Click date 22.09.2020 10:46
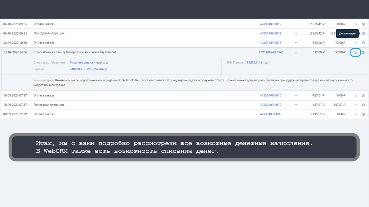Image resolution: width=369 pixels, height=207 pixels. point(15,43)
